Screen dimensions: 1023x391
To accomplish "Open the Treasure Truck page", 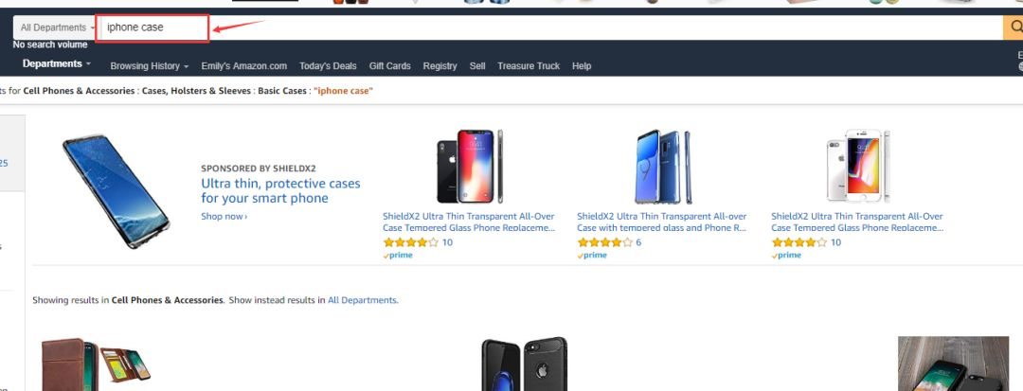I will [529, 66].
